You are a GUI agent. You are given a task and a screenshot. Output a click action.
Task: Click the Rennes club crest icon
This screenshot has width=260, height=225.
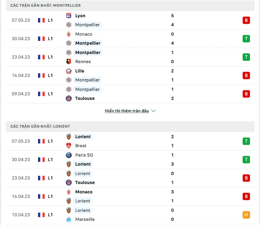point(69,62)
